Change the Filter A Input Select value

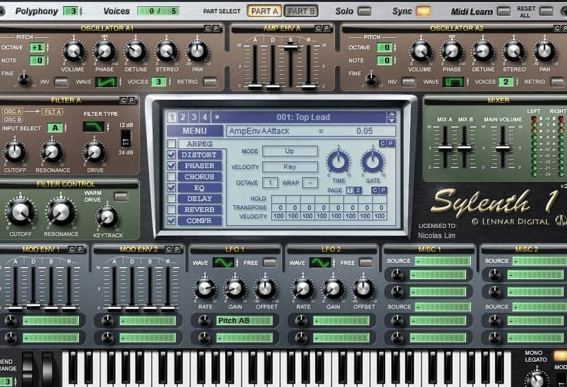tap(65, 128)
